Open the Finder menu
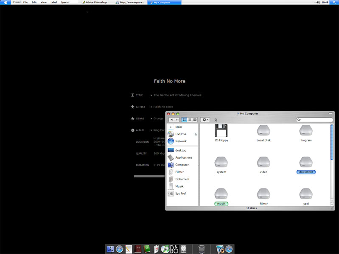The image size is (339, 254). (x=17, y=2)
